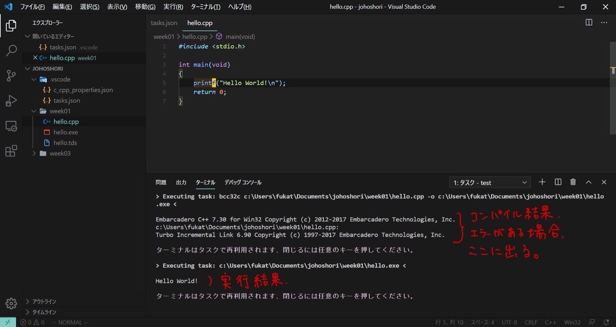This screenshot has height=327, width=616.
Task: Switch to the tasks.json editor tab
Action: (164, 23)
